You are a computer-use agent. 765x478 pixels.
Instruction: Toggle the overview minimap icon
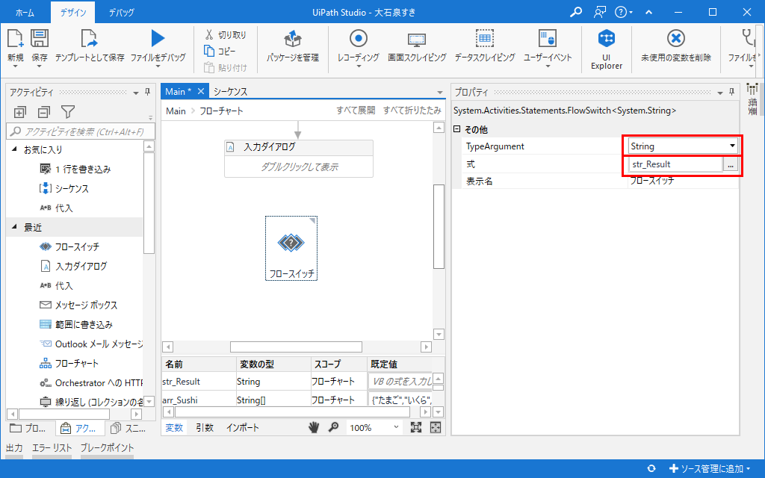[436, 428]
